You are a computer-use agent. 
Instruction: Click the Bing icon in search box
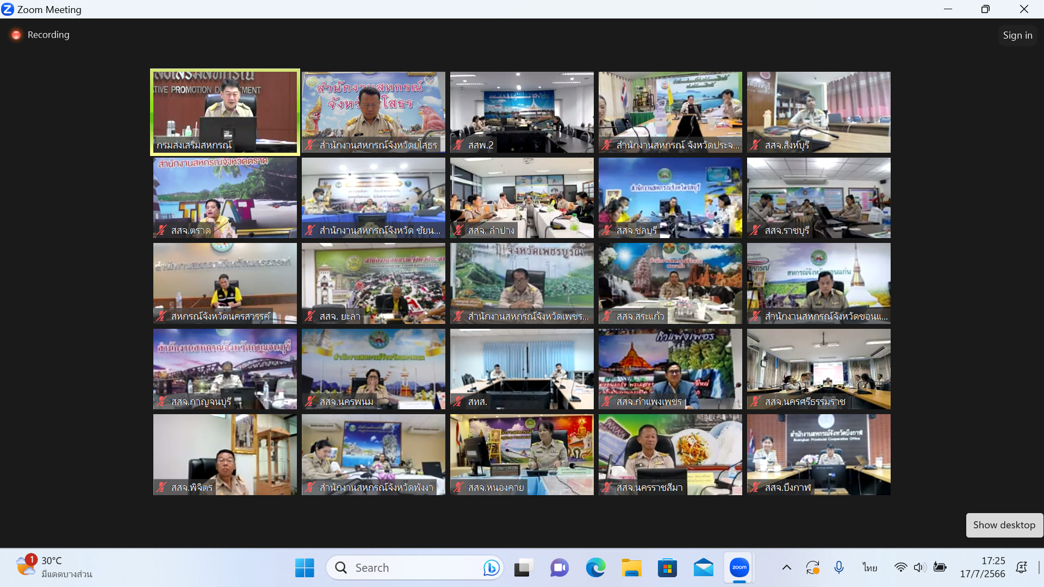pos(491,568)
